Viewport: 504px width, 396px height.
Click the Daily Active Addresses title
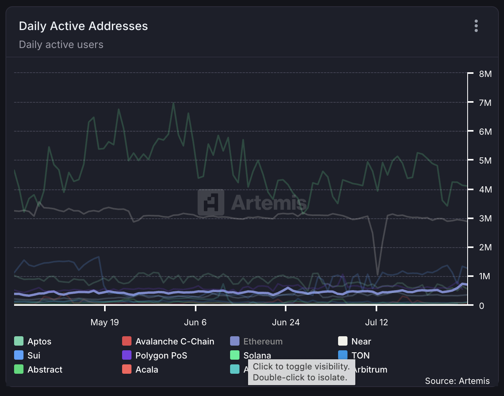pos(83,26)
